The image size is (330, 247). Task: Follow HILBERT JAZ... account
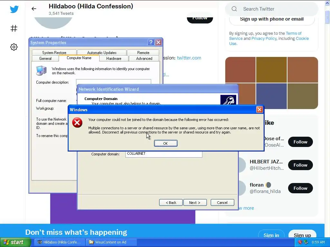tap(300, 165)
